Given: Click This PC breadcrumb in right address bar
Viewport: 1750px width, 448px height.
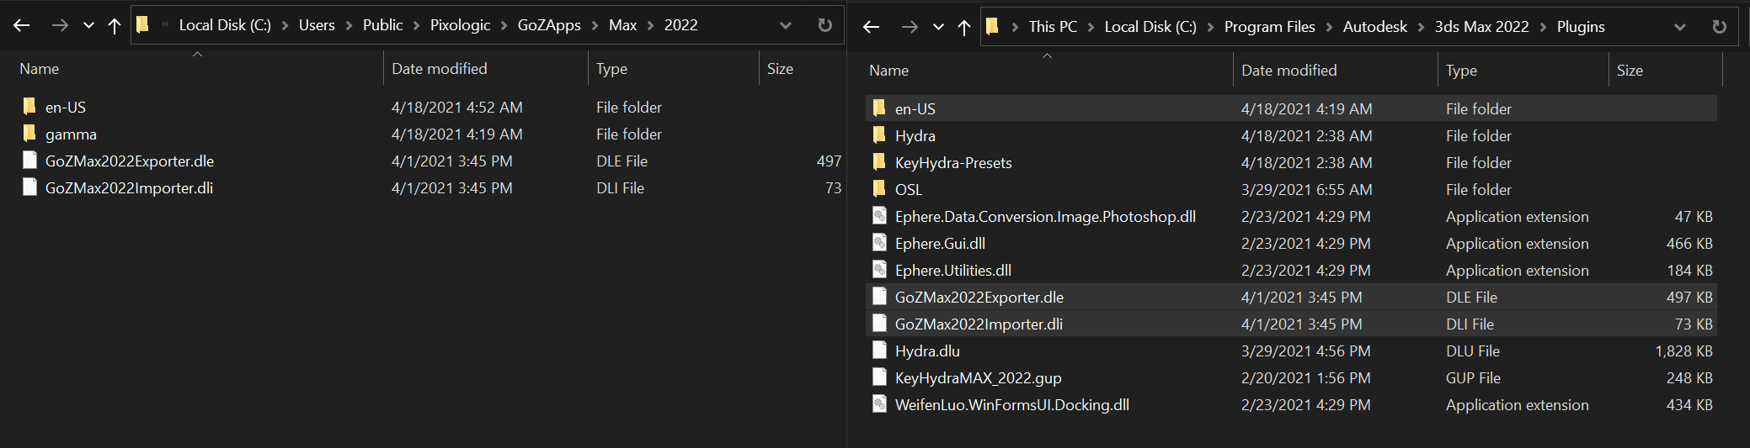Looking at the screenshot, I should (1053, 27).
